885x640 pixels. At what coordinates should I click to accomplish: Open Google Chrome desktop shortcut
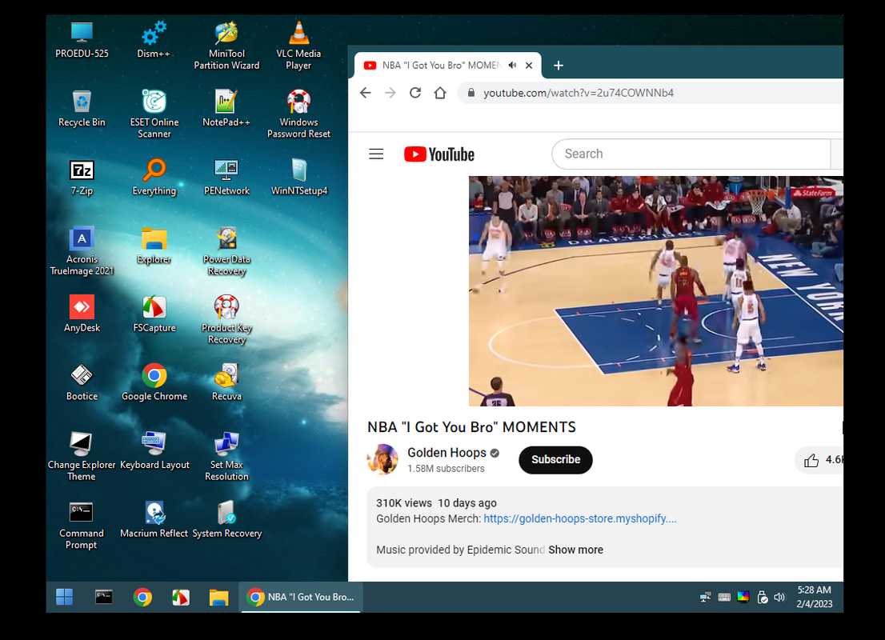154,382
